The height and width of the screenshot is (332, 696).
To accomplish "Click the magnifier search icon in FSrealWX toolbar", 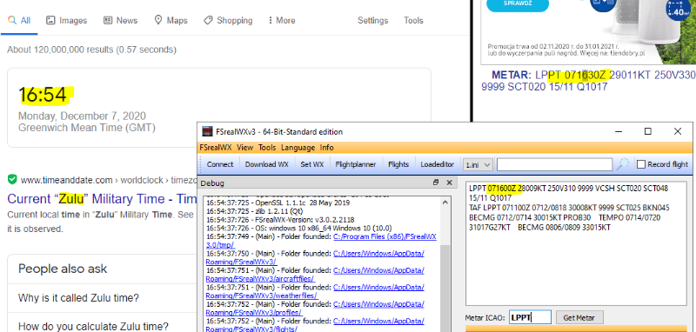I will 623,164.
